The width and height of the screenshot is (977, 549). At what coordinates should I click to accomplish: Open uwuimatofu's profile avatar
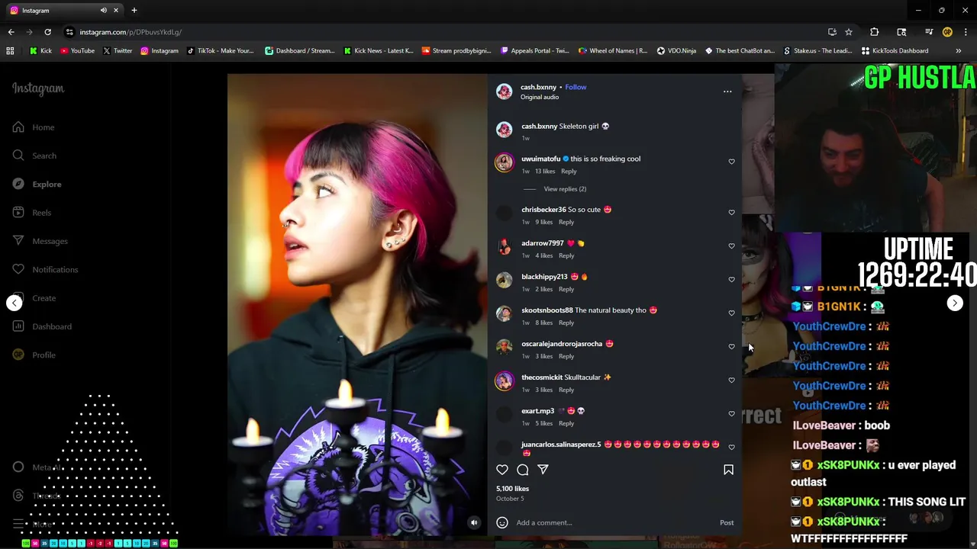tap(505, 162)
